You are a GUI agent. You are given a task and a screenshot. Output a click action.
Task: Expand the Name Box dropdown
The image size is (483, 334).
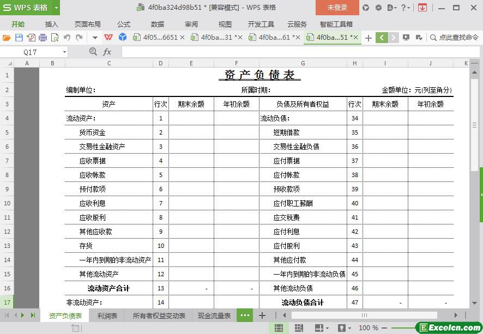[x=64, y=52]
